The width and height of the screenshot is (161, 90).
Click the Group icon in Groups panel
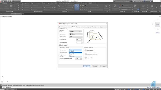tap(135, 6)
